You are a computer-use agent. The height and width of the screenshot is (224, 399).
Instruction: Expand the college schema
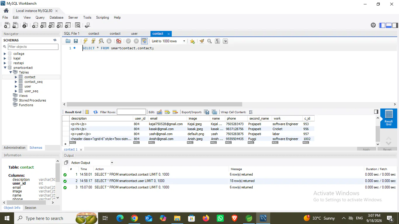tap(5, 54)
